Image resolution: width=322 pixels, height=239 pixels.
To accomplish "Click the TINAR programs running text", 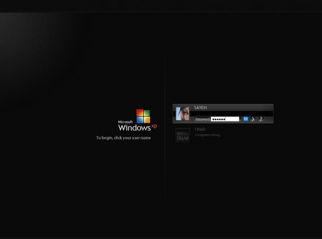I will coord(207,135).
